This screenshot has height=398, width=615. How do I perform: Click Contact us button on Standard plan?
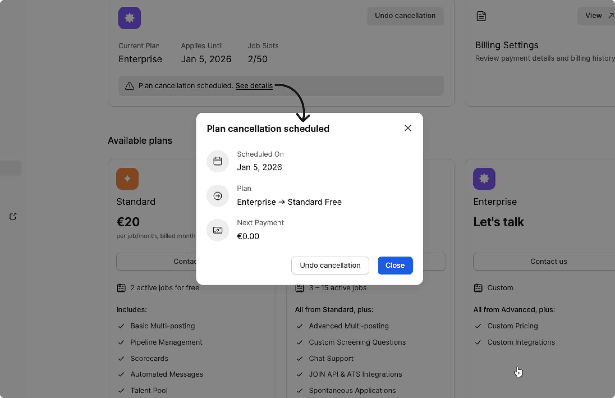[x=157, y=261]
